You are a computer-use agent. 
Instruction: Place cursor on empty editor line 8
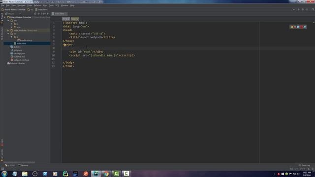[161, 48]
